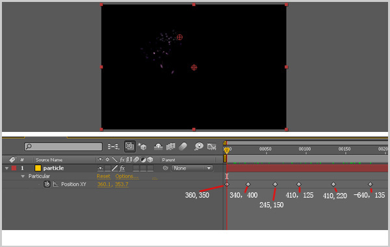Image resolution: width=390 pixels, height=247 pixels.
Task: Open the composition mini-flowchart icon
Action: (x=113, y=146)
